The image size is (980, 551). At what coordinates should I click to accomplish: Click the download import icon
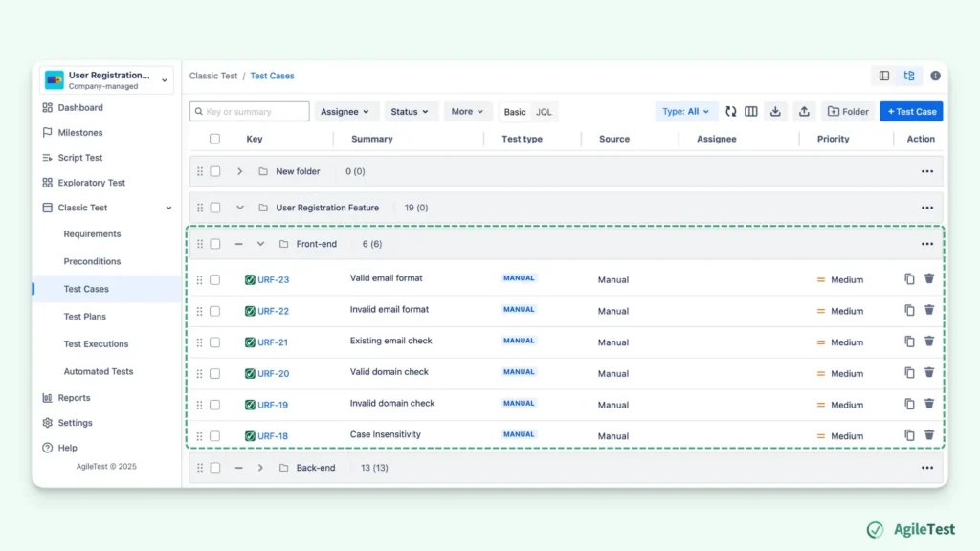(775, 112)
